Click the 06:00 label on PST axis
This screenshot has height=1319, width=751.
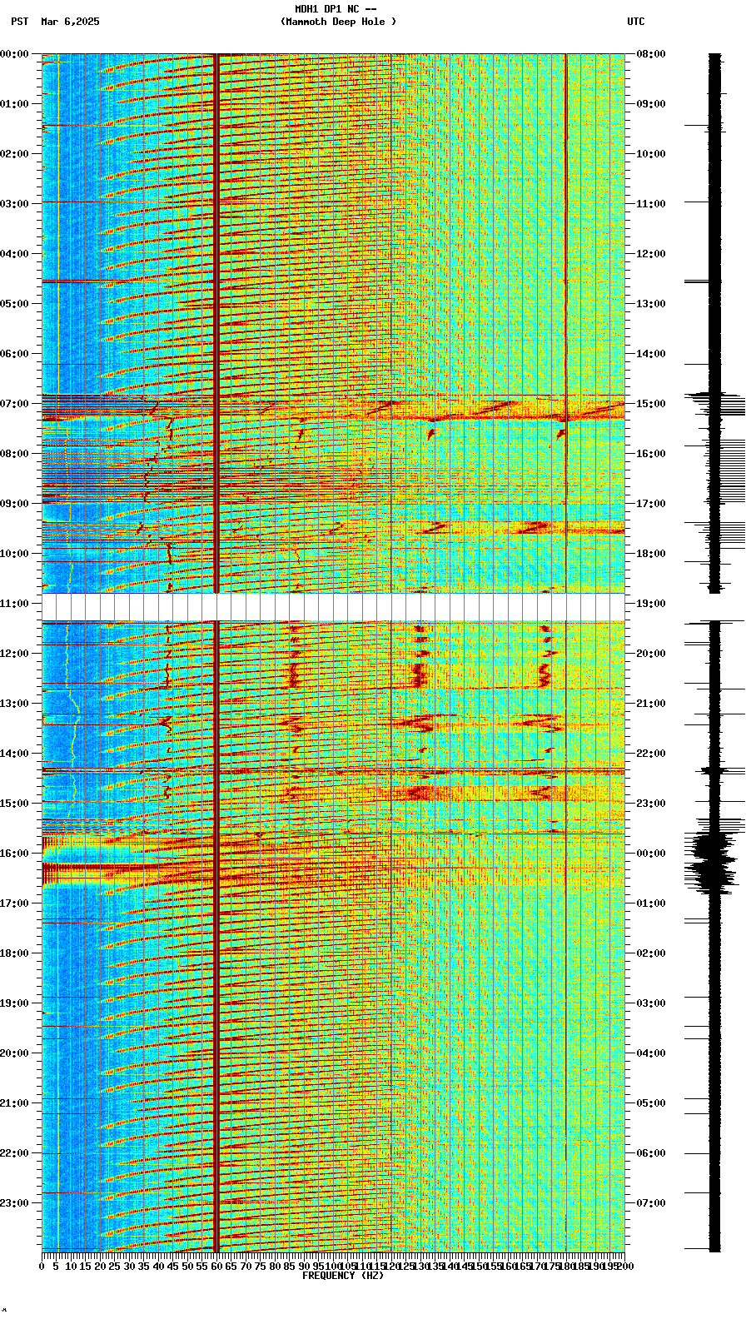14,354
